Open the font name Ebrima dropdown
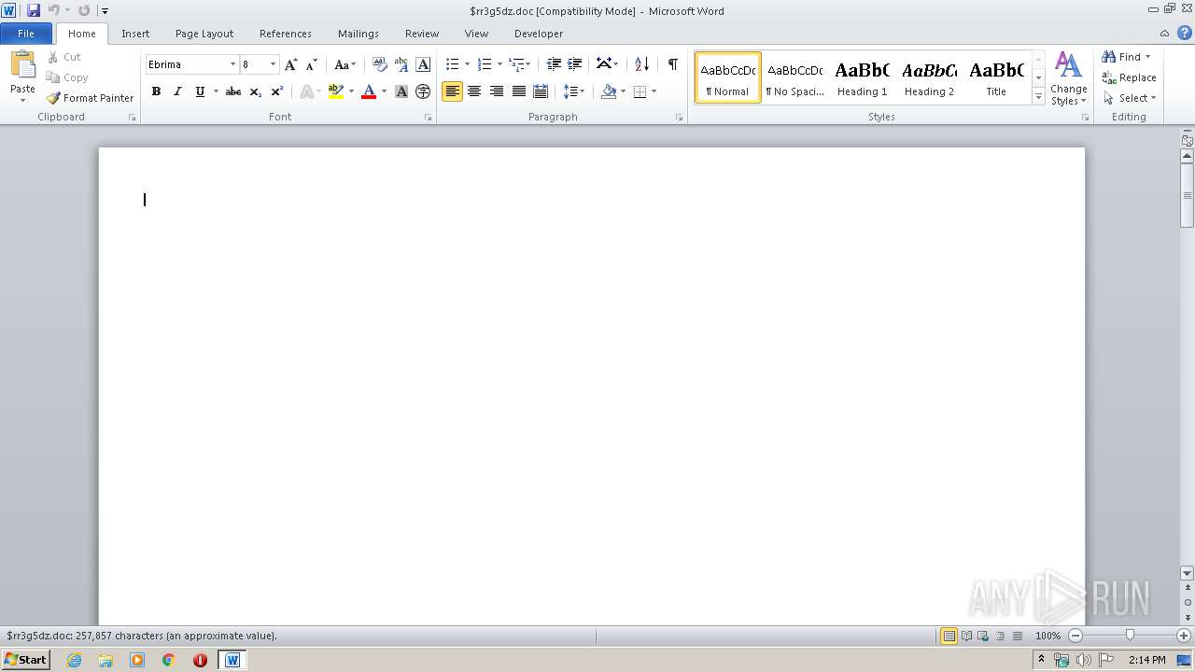1195x672 pixels. pyautogui.click(x=232, y=64)
